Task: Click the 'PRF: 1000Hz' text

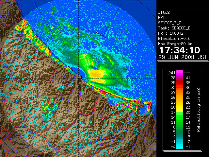Action: click(x=171, y=33)
